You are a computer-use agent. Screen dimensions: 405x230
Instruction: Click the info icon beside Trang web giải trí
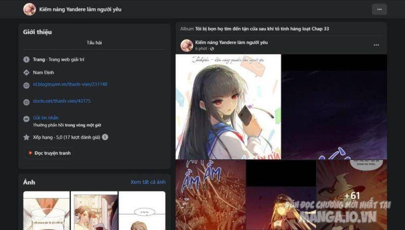(x=26, y=60)
